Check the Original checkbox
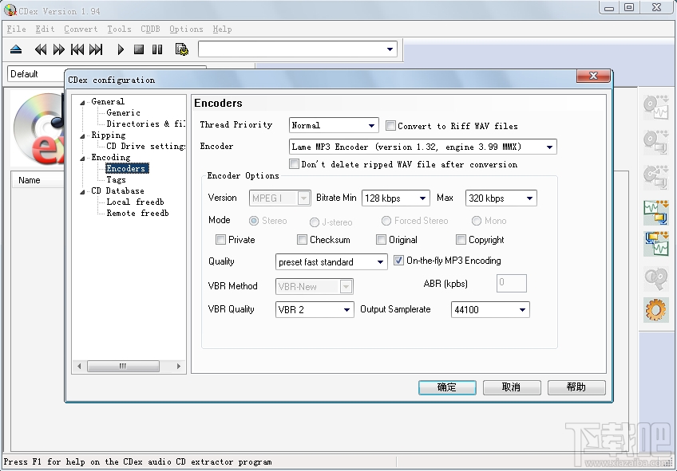 pos(382,240)
